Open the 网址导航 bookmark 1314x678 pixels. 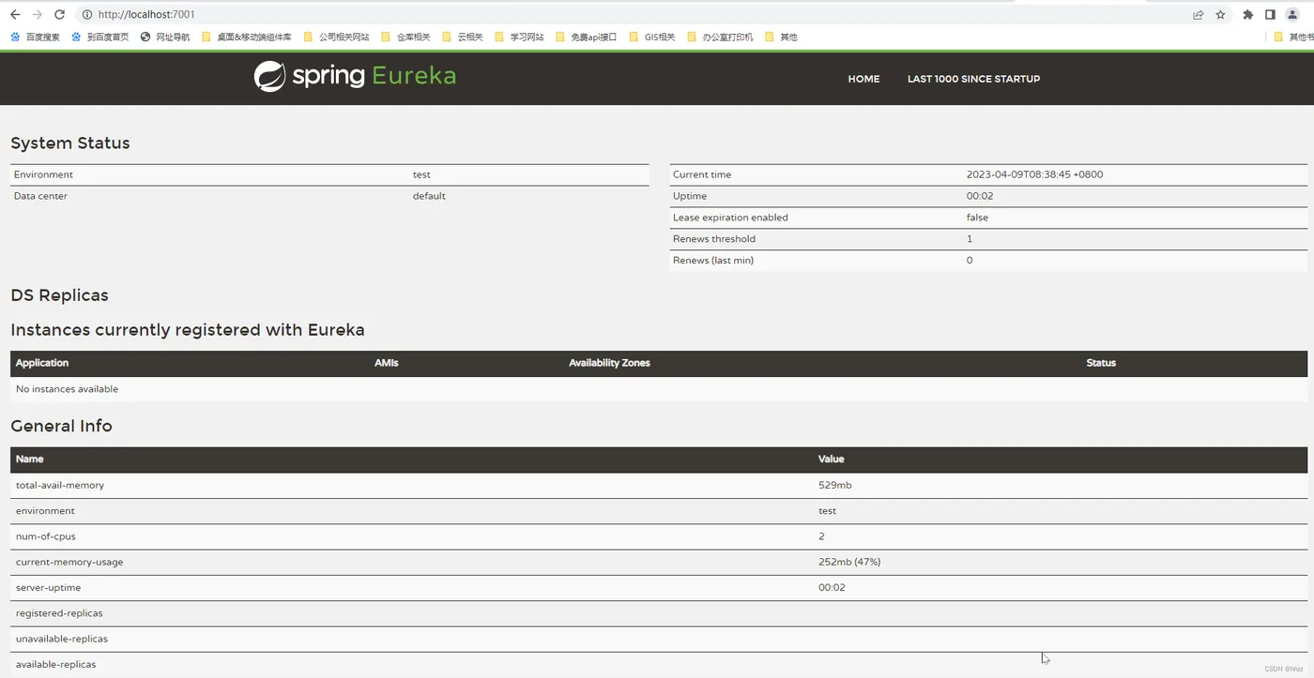[x=165, y=38]
